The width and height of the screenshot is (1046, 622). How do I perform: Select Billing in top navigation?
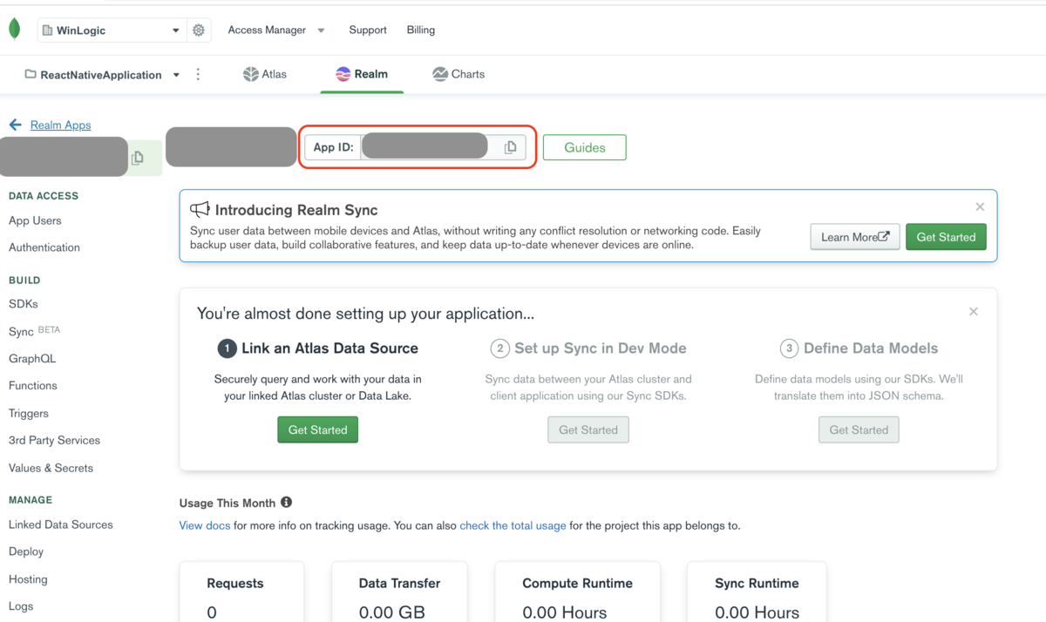click(x=421, y=30)
